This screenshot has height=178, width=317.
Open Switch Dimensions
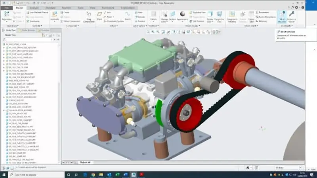[x=265, y=17]
